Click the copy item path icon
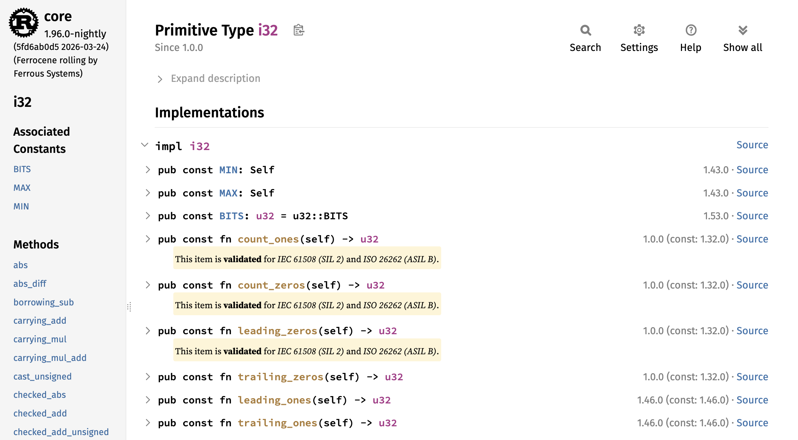 (298, 30)
